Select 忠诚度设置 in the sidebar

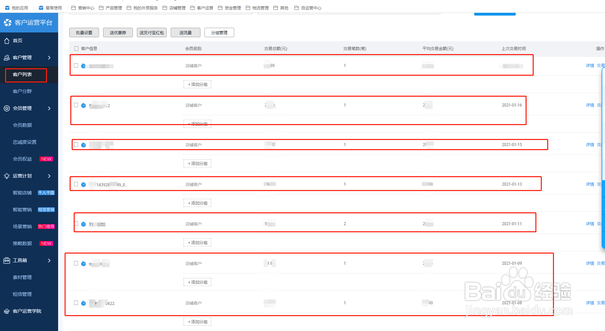coord(25,142)
